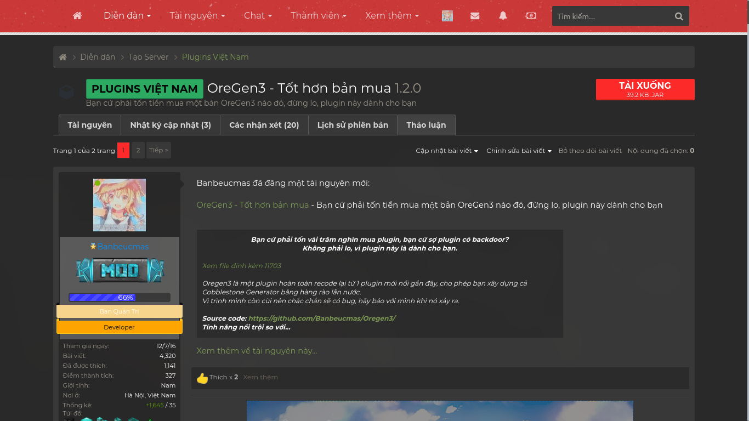Click the MOD rank banner image

point(120,271)
